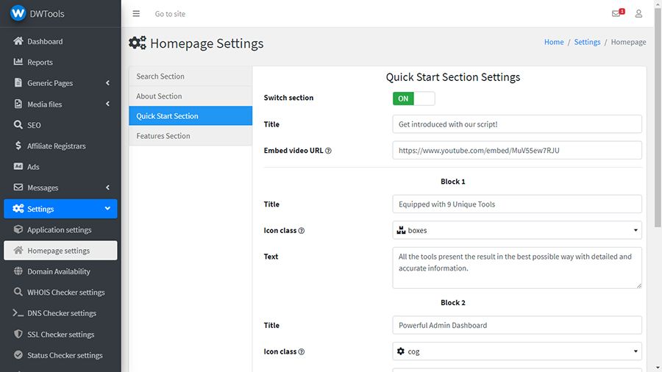
Task: Click the help icon beside Embed video URL
Action: (328, 151)
